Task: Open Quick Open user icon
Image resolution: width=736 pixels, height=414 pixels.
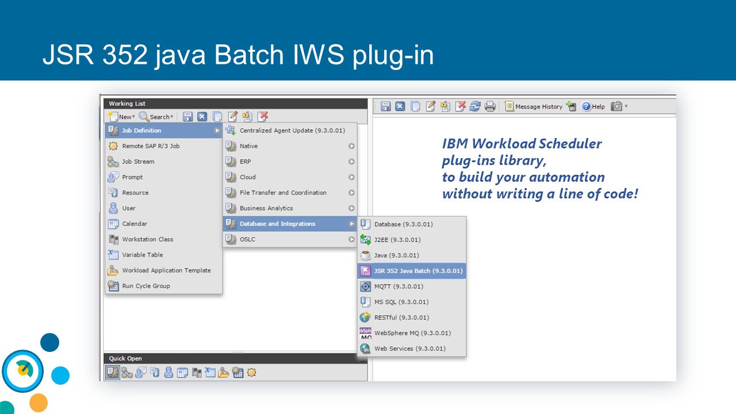Action: click(168, 373)
